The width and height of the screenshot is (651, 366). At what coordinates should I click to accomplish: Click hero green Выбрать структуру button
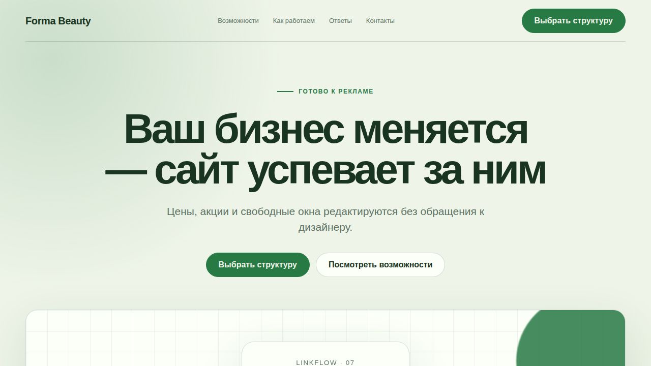[x=258, y=265]
